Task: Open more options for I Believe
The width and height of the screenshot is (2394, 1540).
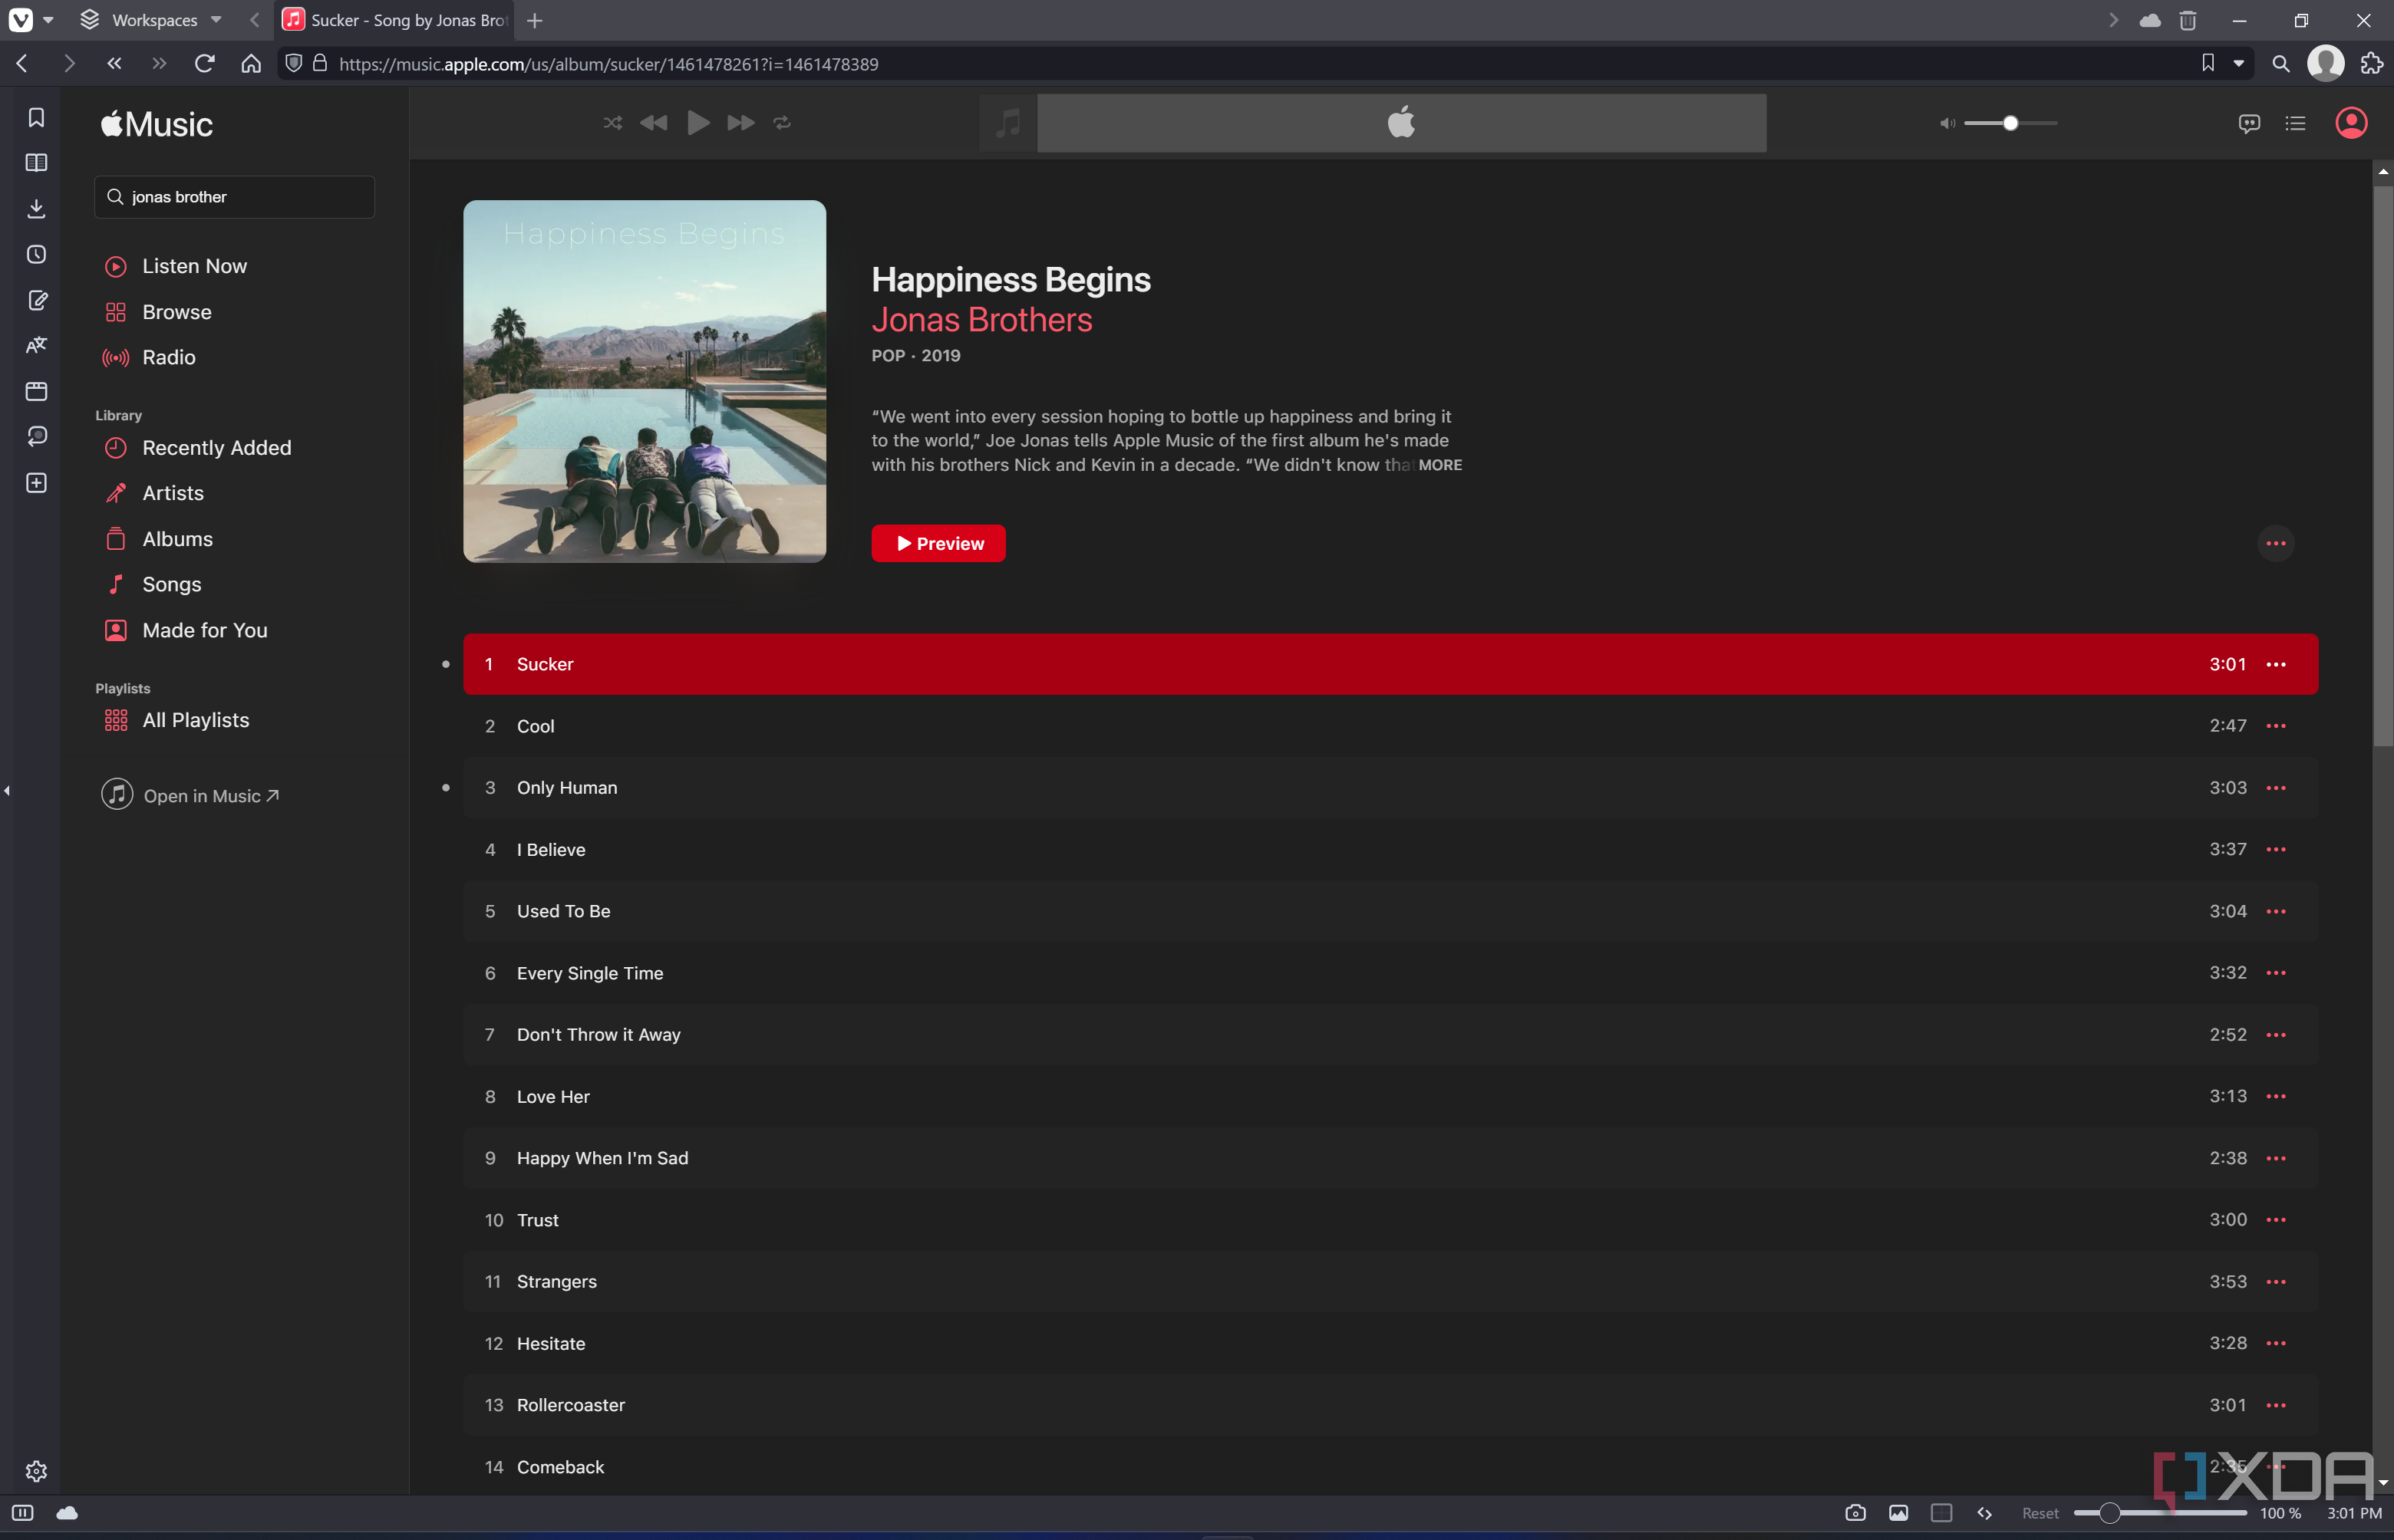Action: 2276,849
